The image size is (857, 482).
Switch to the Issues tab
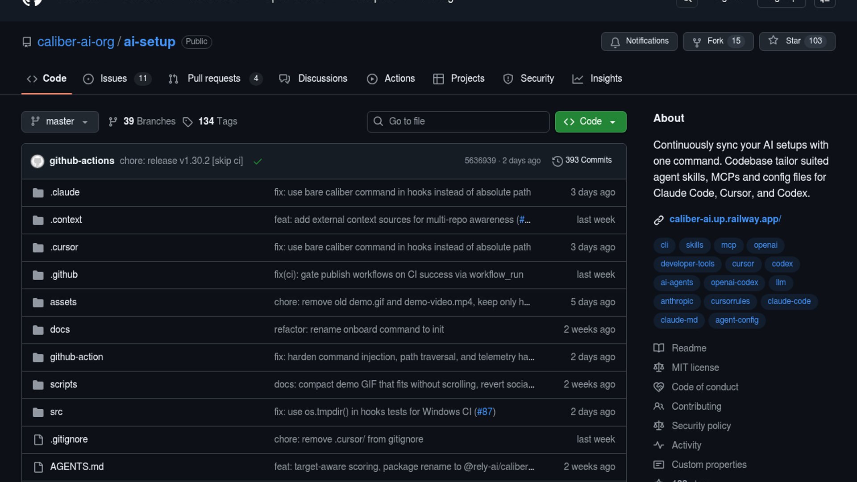[x=113, y=79]
